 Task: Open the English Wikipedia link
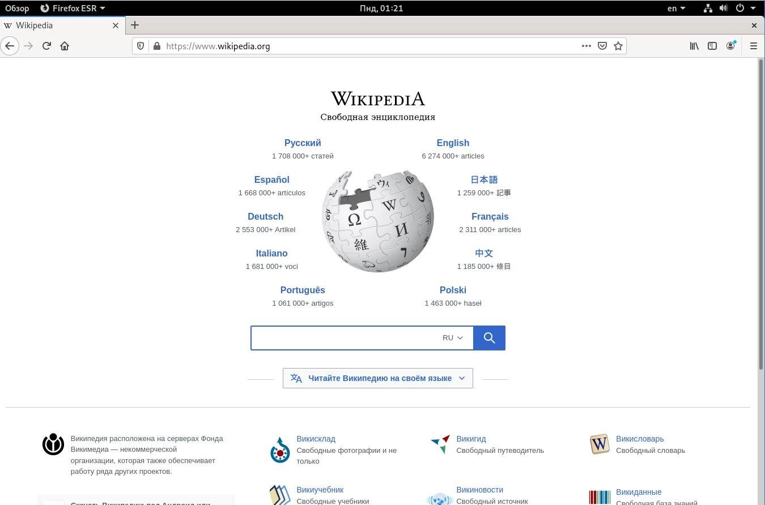[453, 143]
